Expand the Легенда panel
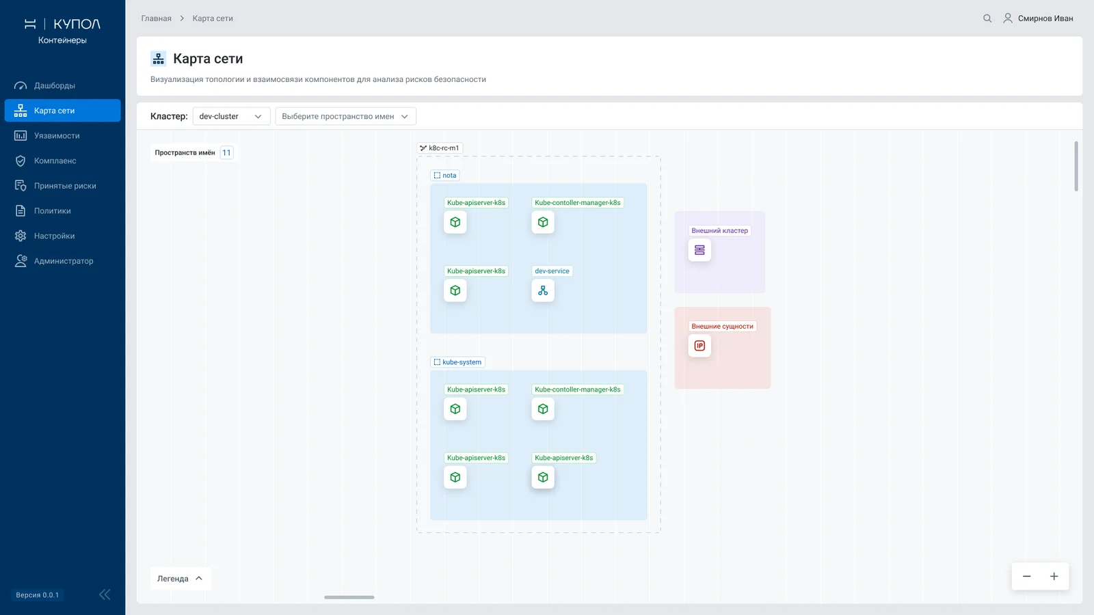The image size is (1094, 615). click(181, 578)
